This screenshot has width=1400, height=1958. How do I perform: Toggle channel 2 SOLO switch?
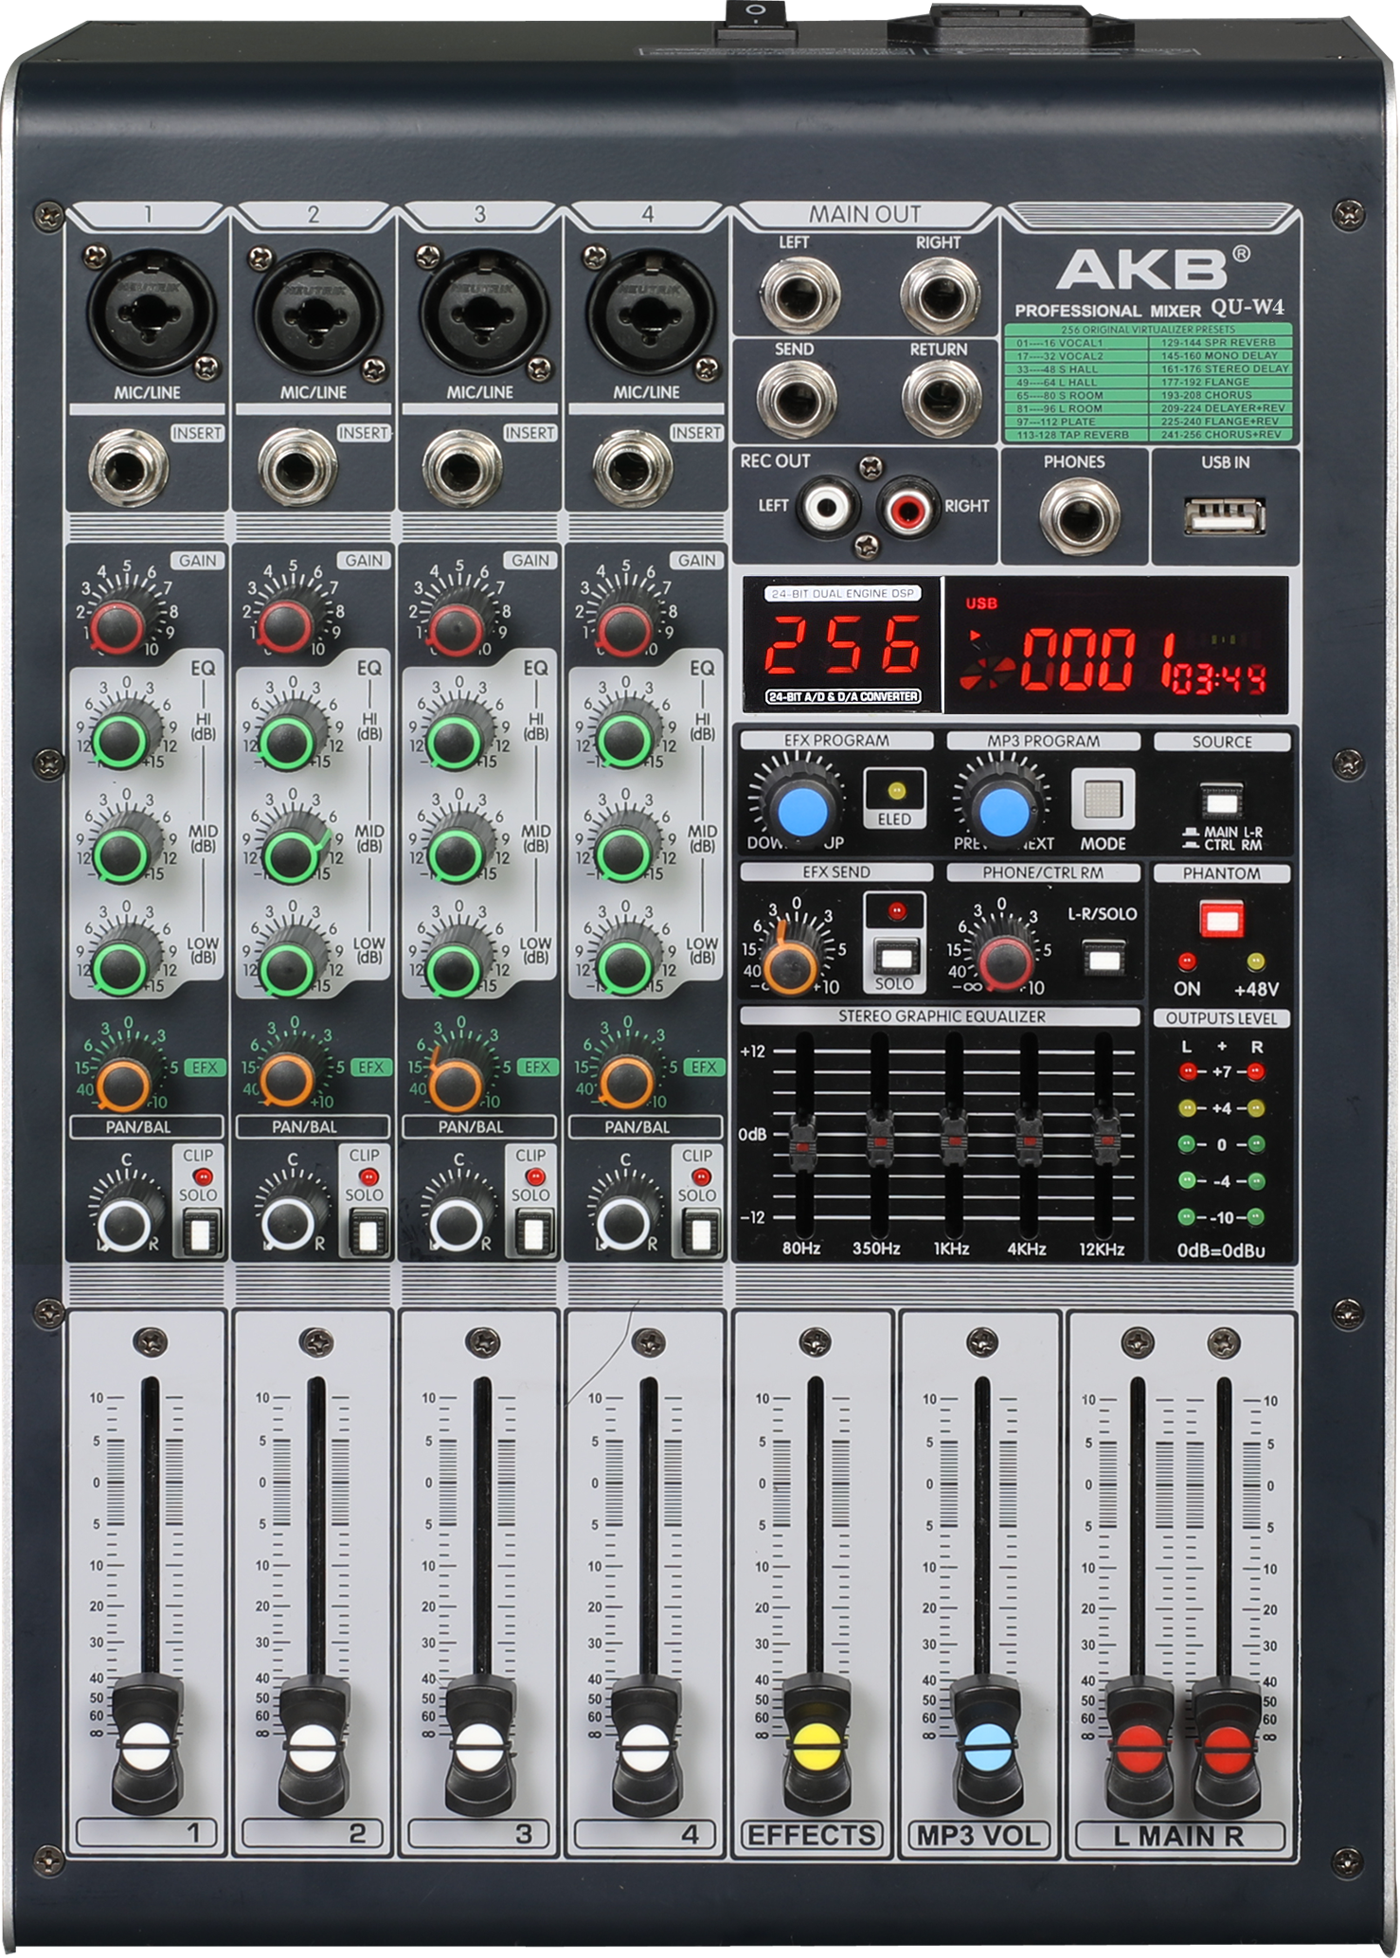(365, 1234)
